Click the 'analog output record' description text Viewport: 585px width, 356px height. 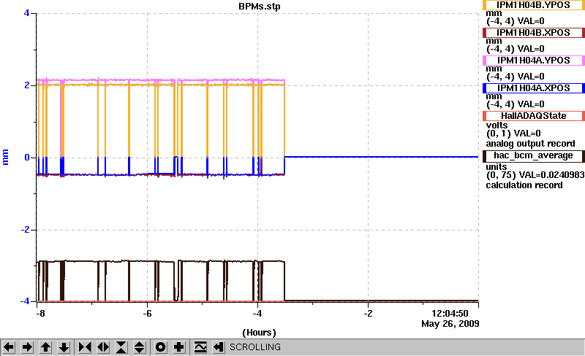pyautogui.click(x=530, y=144)
